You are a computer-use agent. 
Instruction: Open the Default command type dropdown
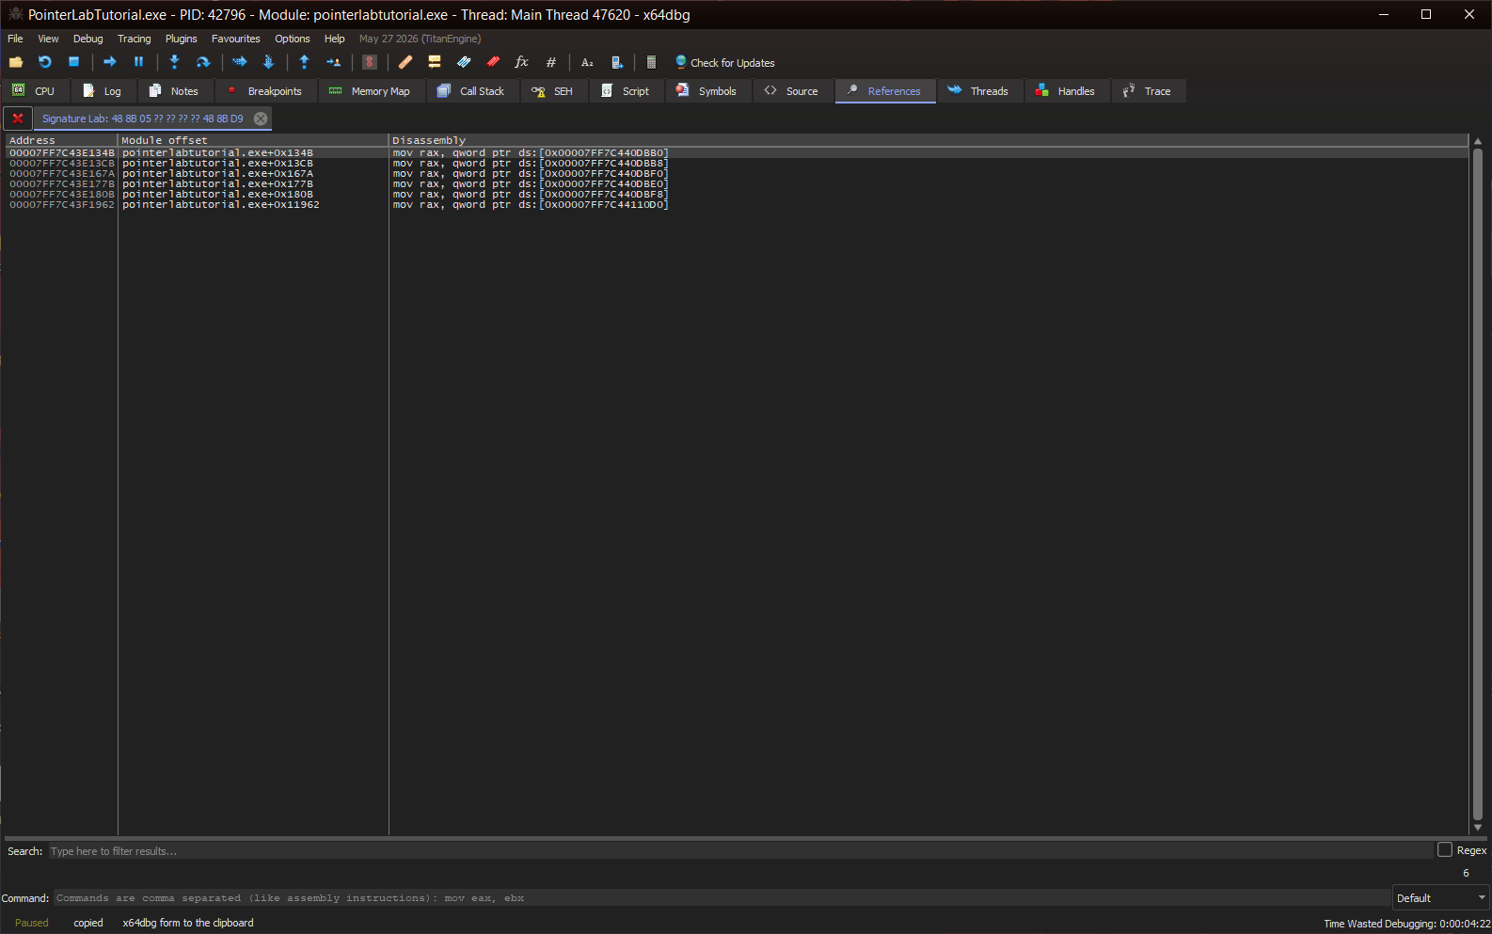point(1440,898)
